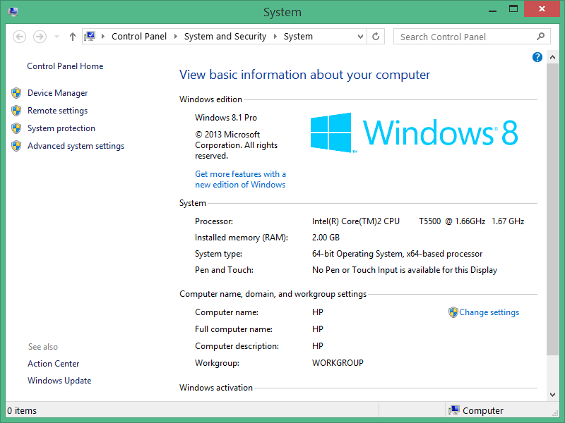
Task: Click the shield icon beside Remote settings
Action: (x=16, y=111)
